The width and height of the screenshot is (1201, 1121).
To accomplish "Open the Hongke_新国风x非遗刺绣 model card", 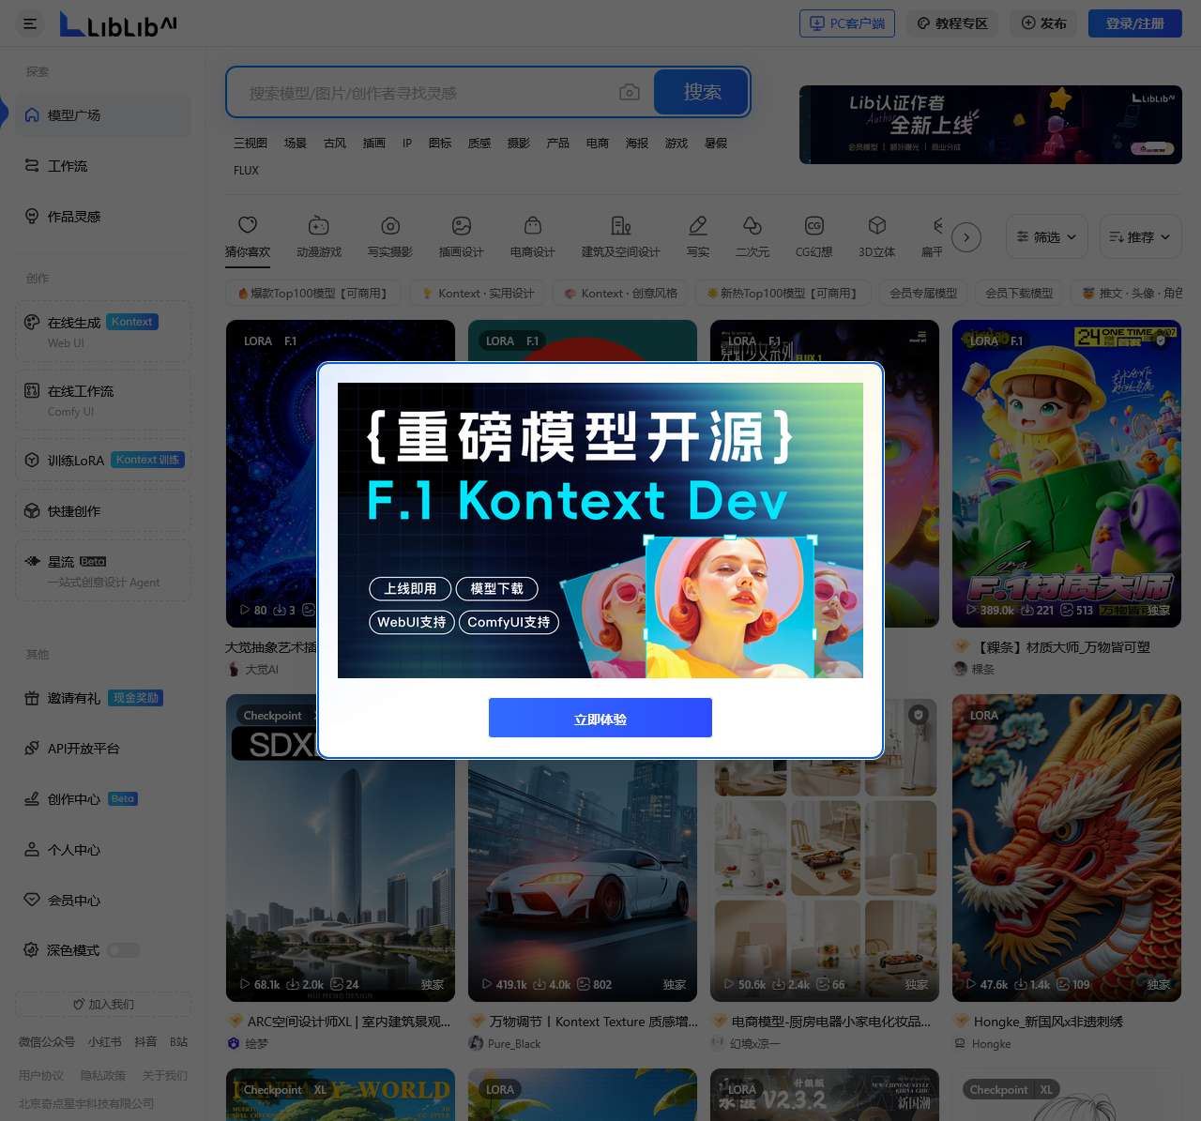I will pyautogui.click(x=1067, y=848).
